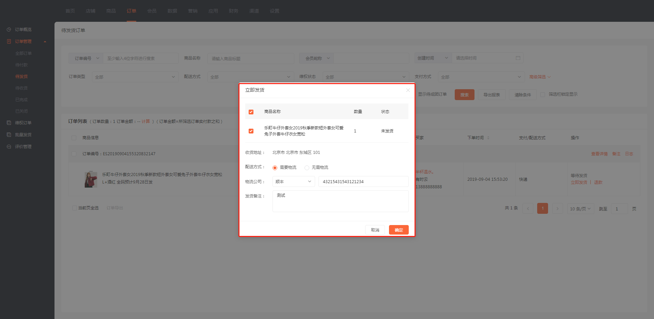Open the 会员 top tab
This screenshot has width=654, height=319.
pyautogui.click(x=152, y=11)
